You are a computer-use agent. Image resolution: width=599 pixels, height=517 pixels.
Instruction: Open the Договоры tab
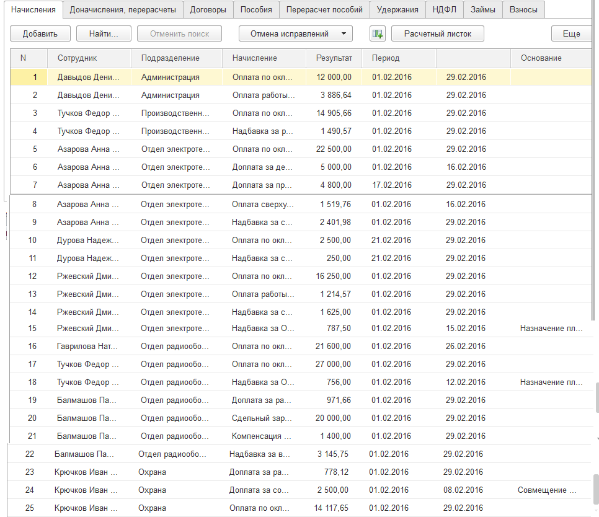[208, 9]
